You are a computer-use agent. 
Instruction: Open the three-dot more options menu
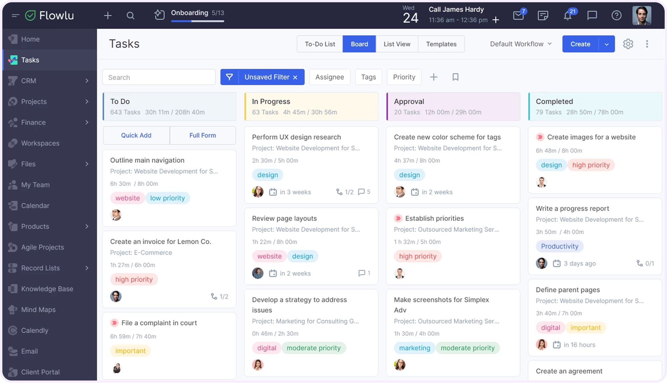(647, 44)
